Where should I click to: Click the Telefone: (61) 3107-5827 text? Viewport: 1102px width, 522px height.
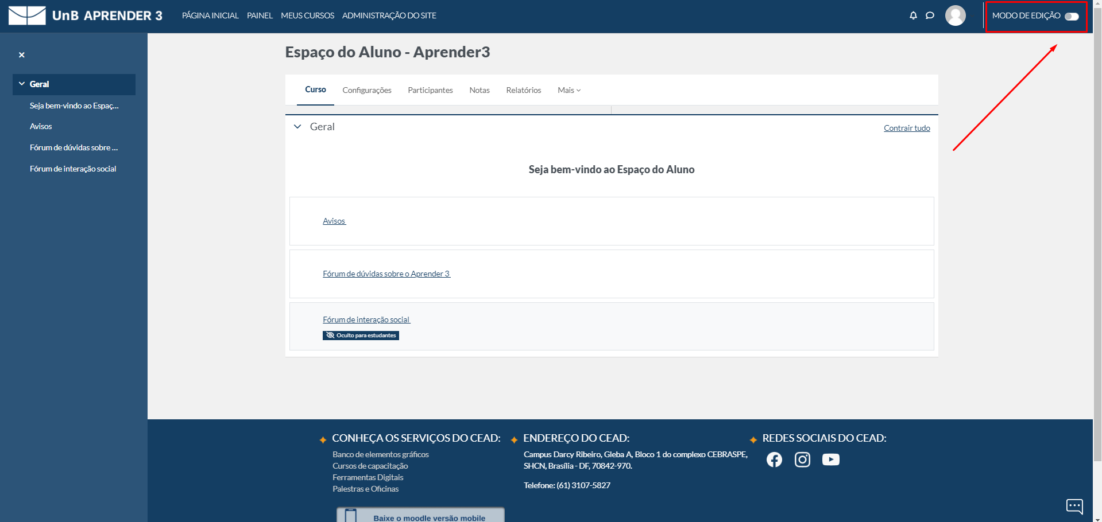click(x=567, y=485)
